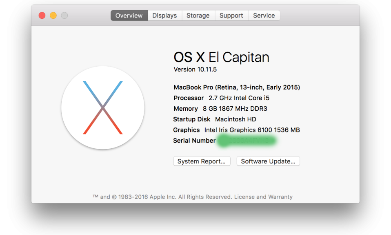The height and width of the screenshot is (235, 391).
Task: Open the License and Warranty link
Action: click(x=263, y=197)
